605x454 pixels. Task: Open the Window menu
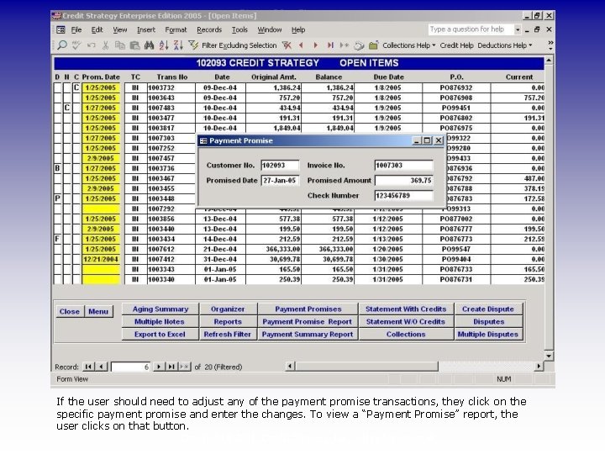[270, 29]
